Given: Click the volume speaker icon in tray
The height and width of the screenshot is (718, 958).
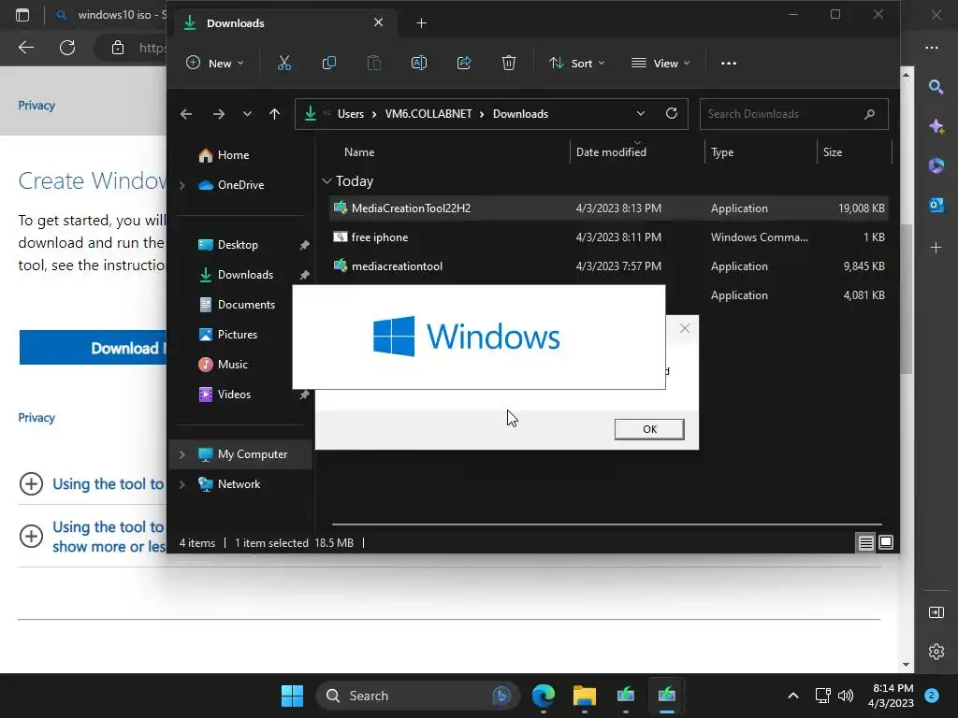Looking at the screenshot, I should point(846,696).
